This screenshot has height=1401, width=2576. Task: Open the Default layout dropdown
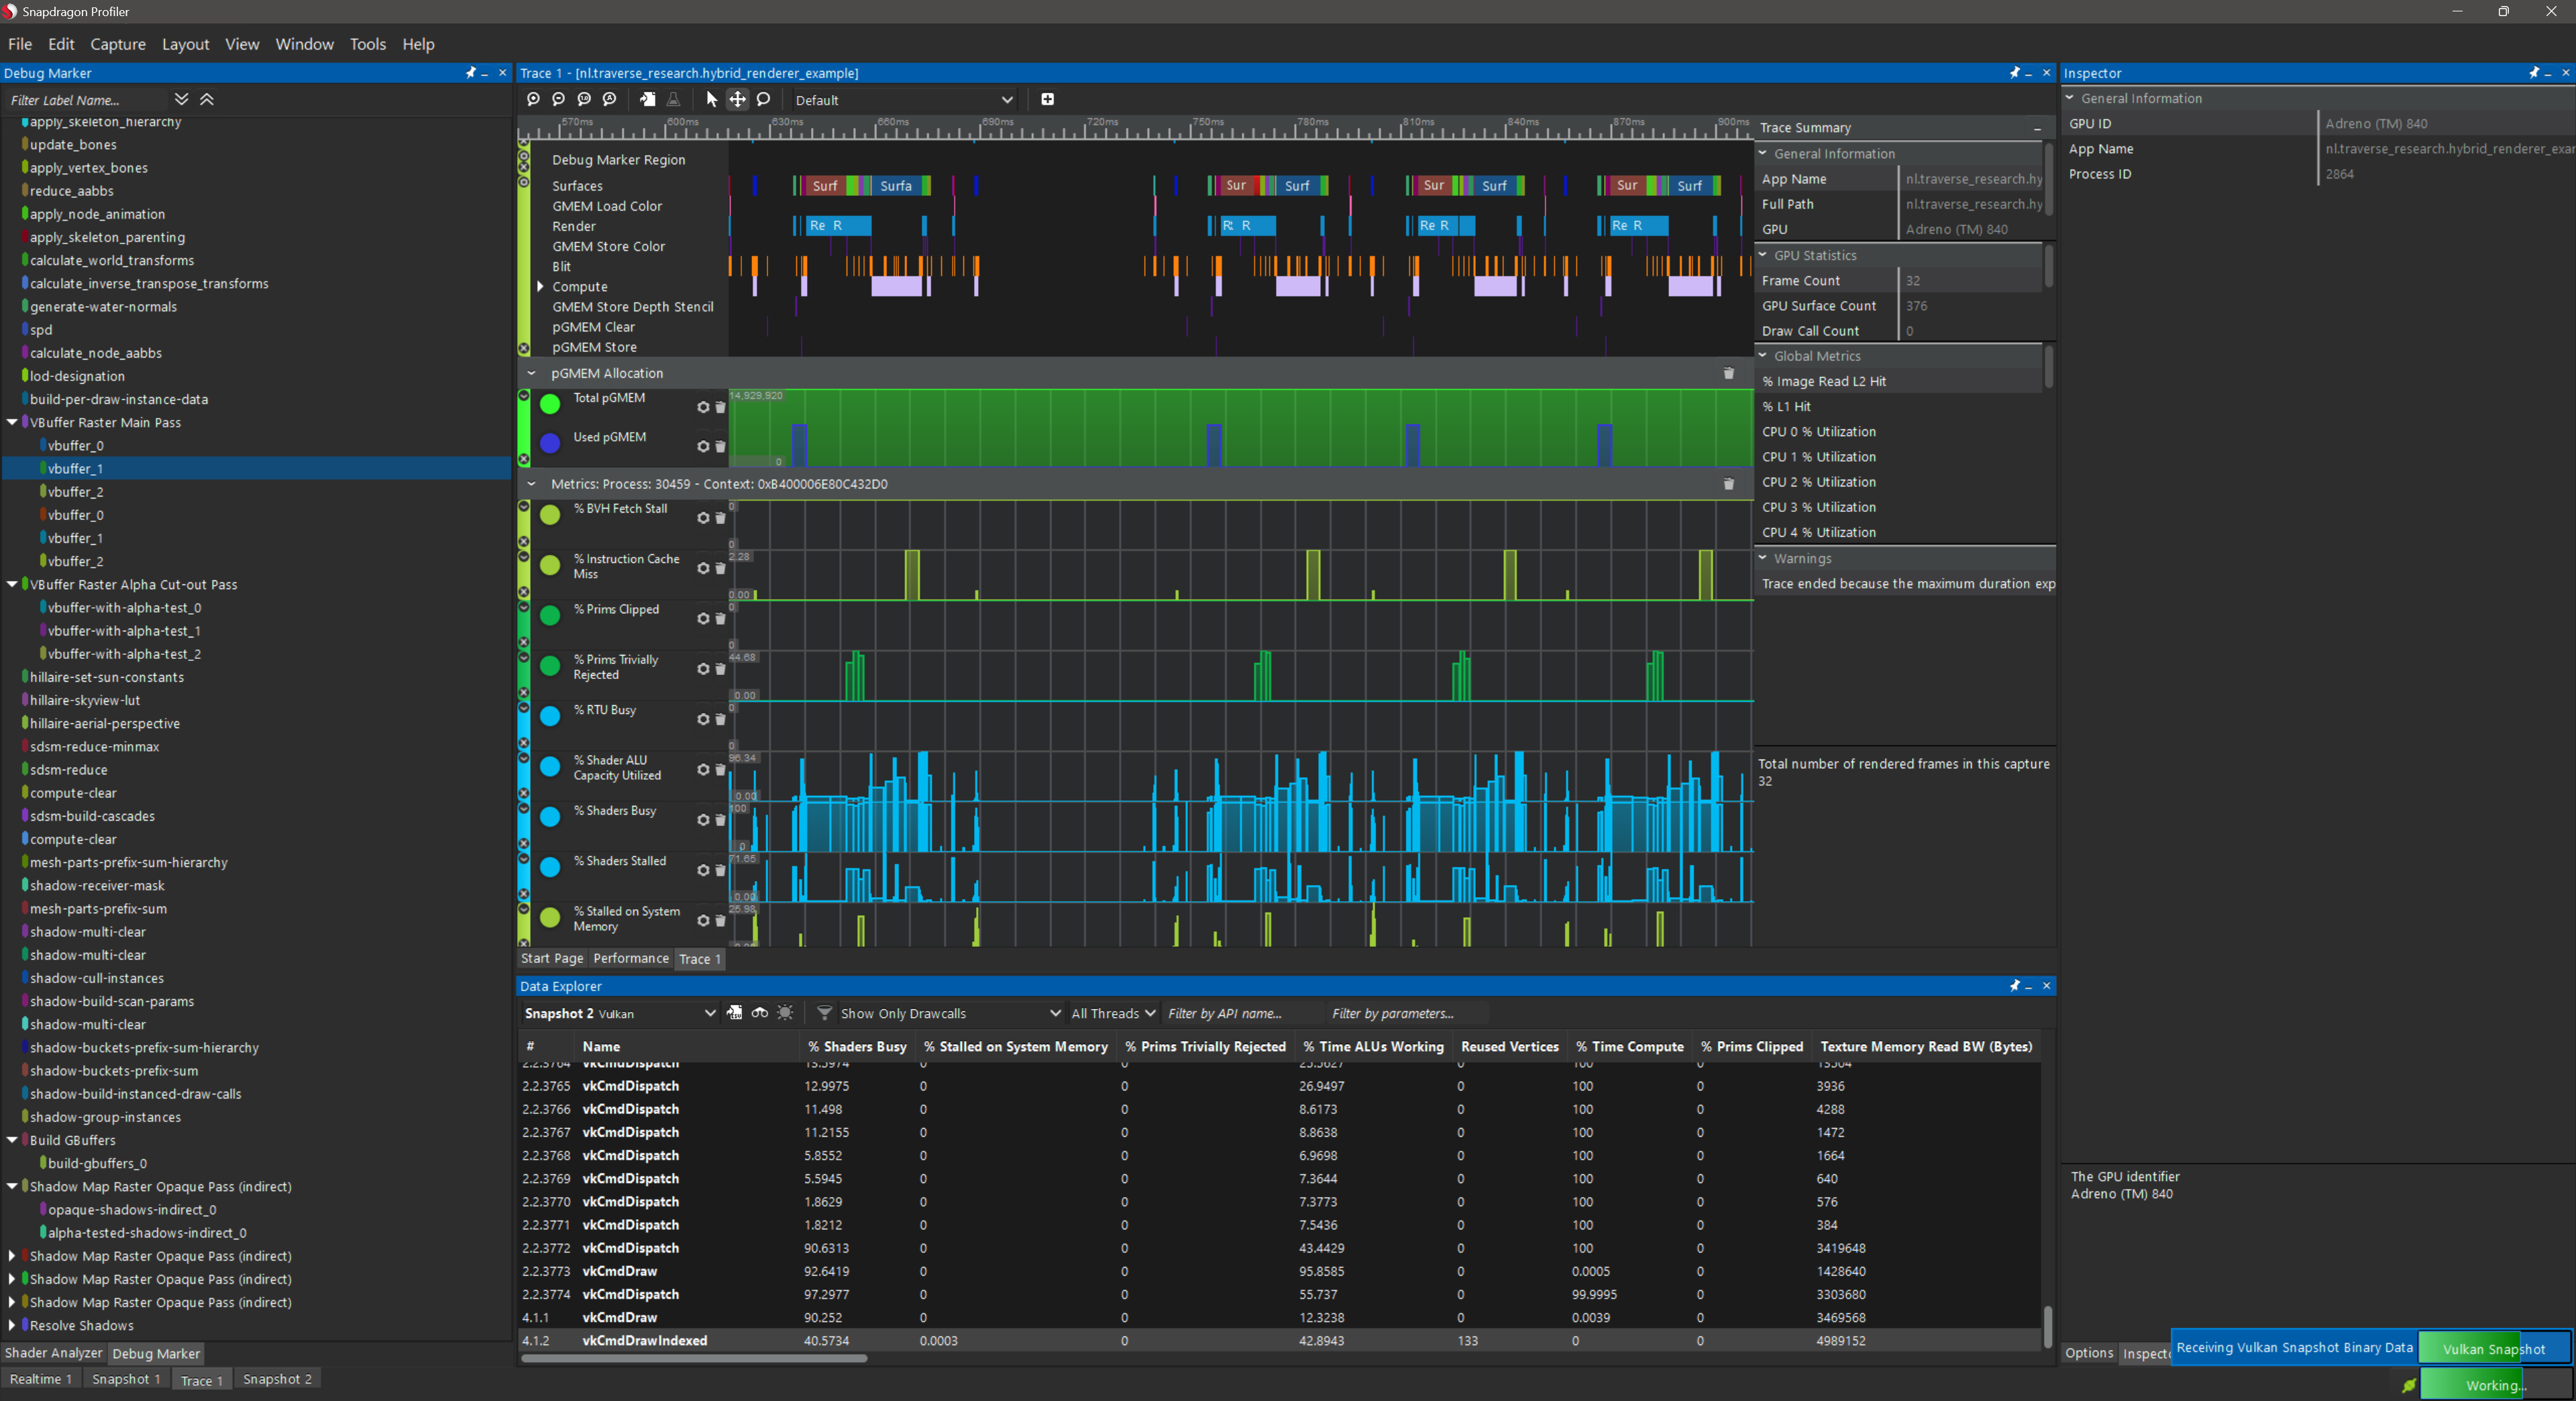coord(904,99)
